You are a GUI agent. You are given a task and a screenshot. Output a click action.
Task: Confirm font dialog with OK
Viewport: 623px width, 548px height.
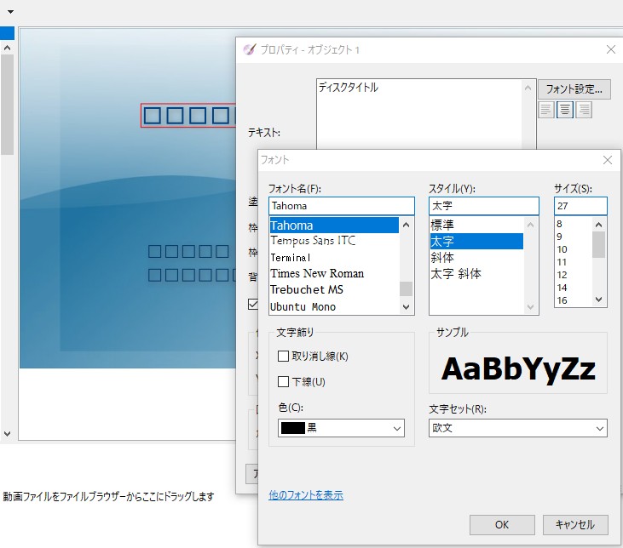502,524
